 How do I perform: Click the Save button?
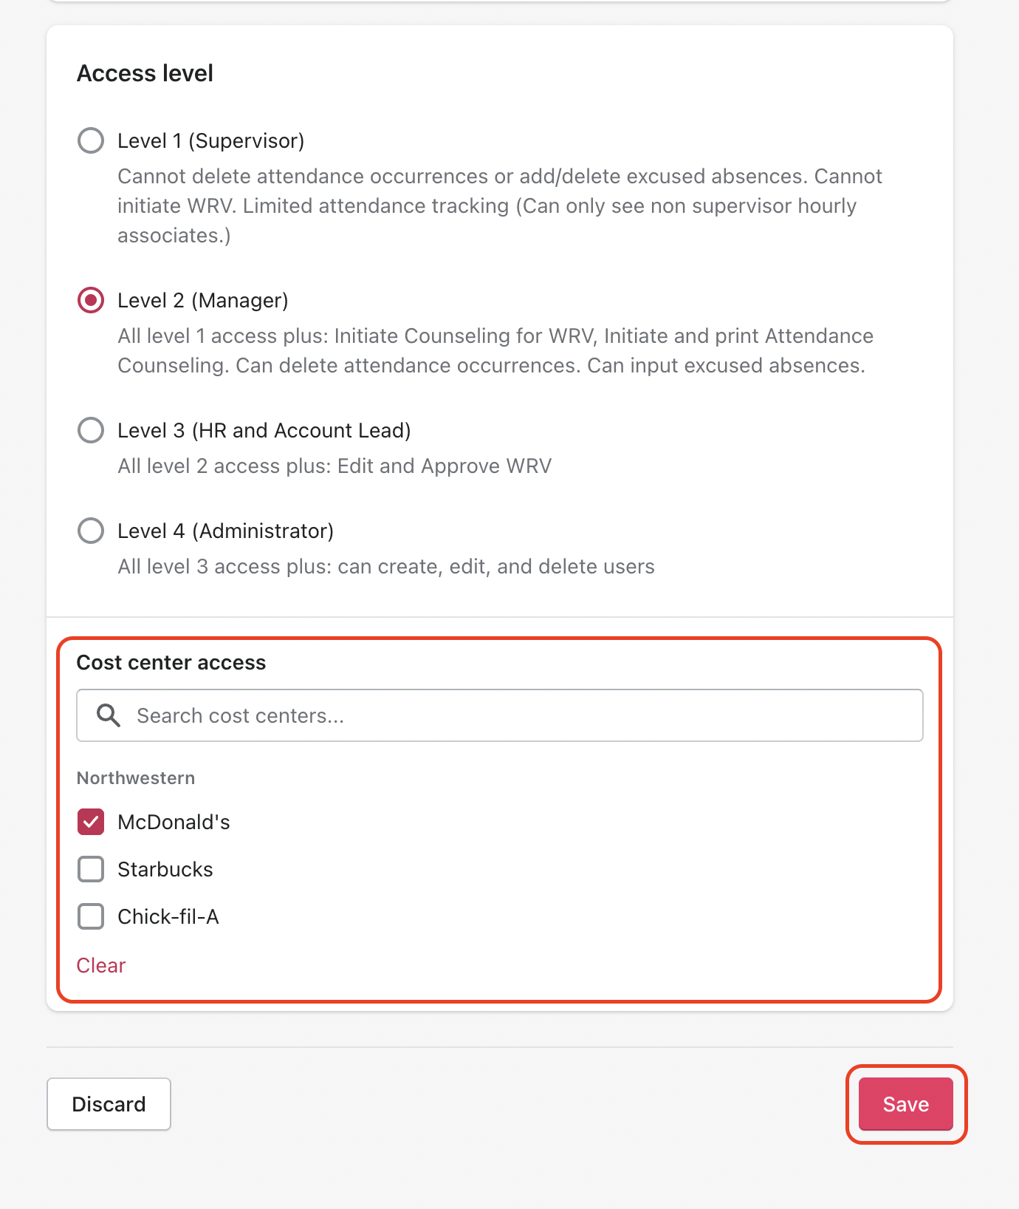click(x=905, y=1104)
